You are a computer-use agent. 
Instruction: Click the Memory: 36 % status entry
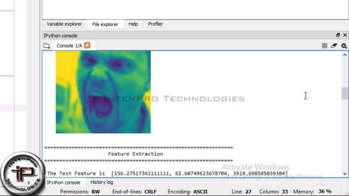[x=312, y=191]
